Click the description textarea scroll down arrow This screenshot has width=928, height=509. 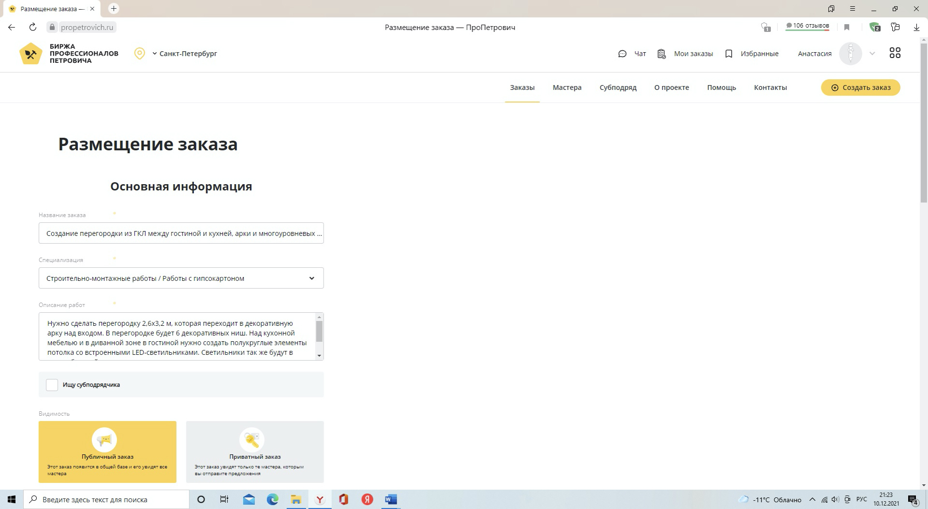pos(319,356)
